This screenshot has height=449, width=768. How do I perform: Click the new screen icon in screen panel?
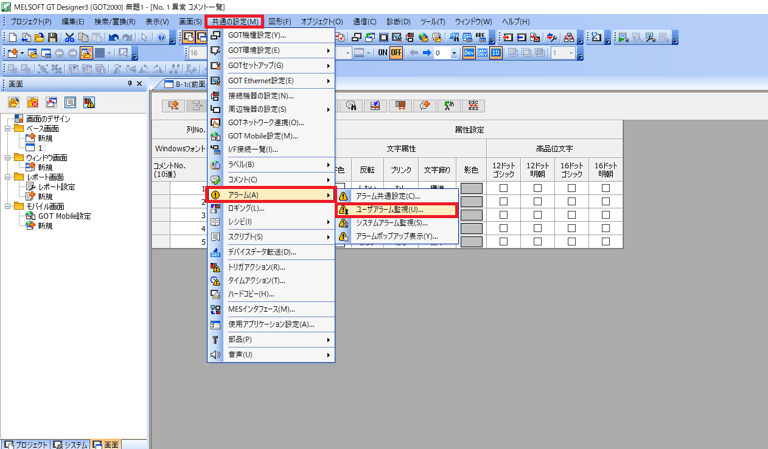pyautogui.click(x=14, y=101)
